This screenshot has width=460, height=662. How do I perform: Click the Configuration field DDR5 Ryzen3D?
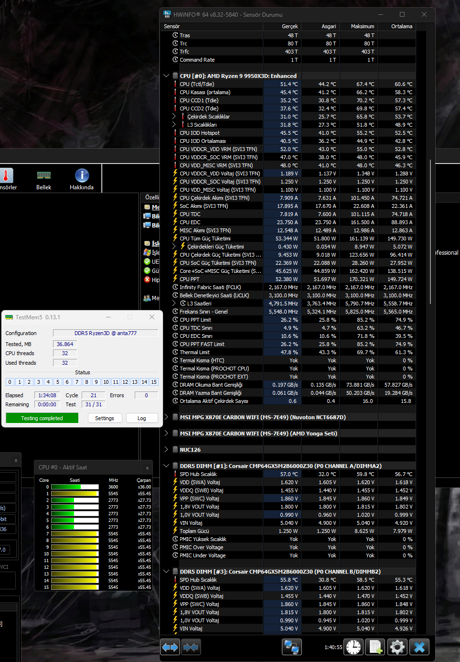pyautogui.click(x=106, y=333)
